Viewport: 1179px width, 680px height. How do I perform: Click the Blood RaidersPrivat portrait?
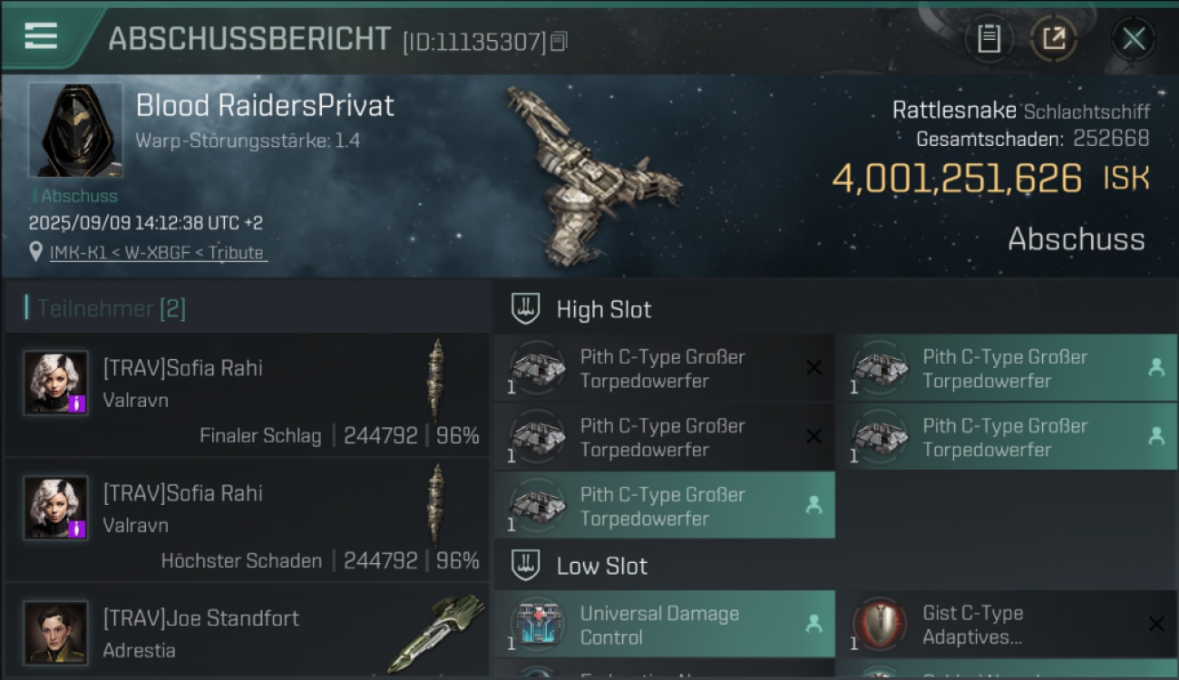(75, 130)
